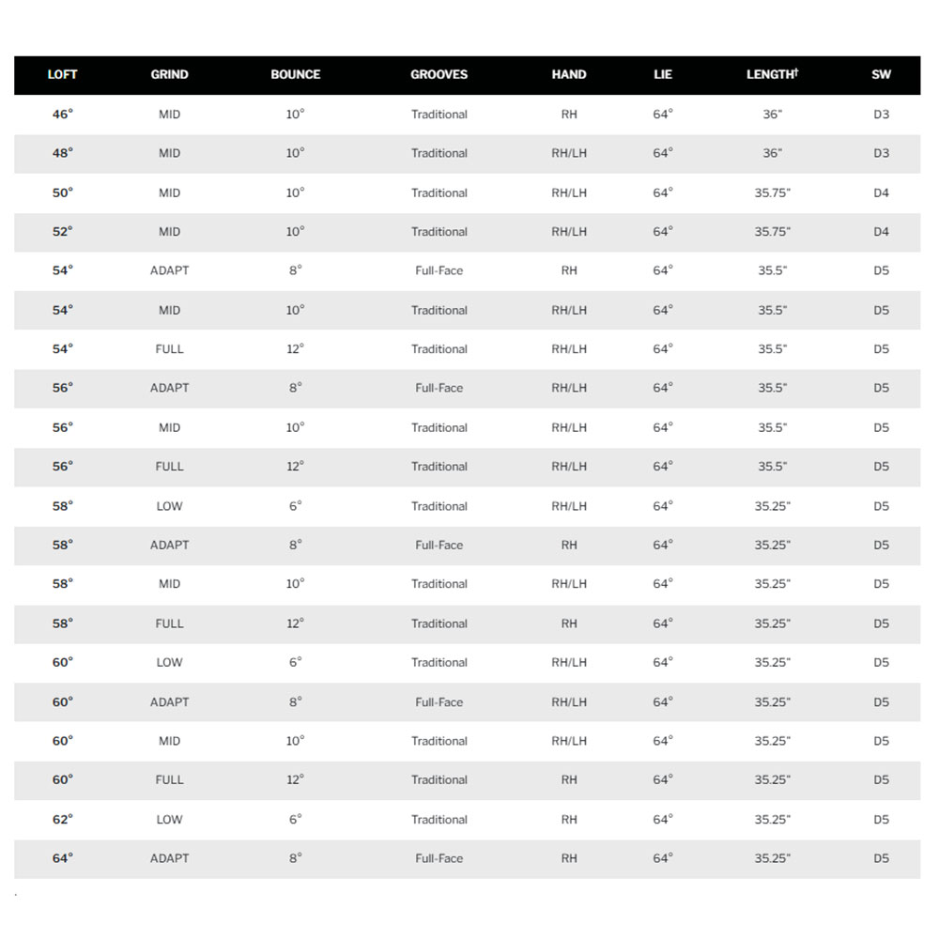Click the LOFT column header
This screenshot has height=939, width=939.
62,75
